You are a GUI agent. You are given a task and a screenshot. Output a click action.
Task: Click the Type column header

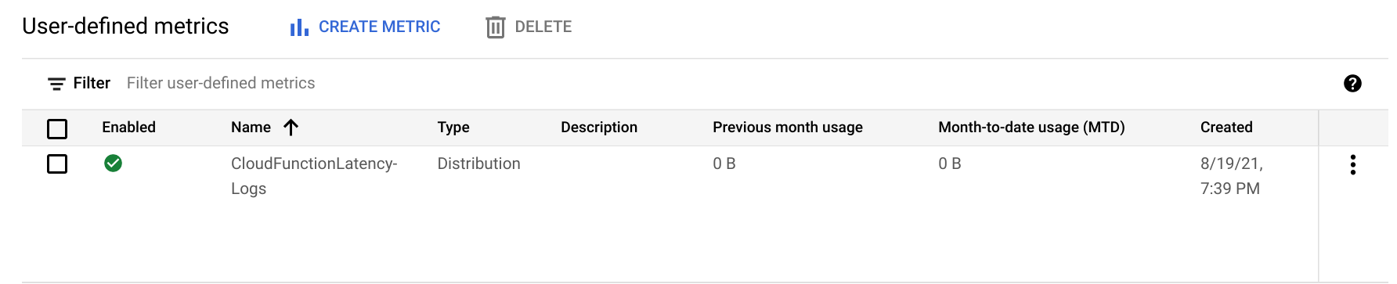click(453, 128)
